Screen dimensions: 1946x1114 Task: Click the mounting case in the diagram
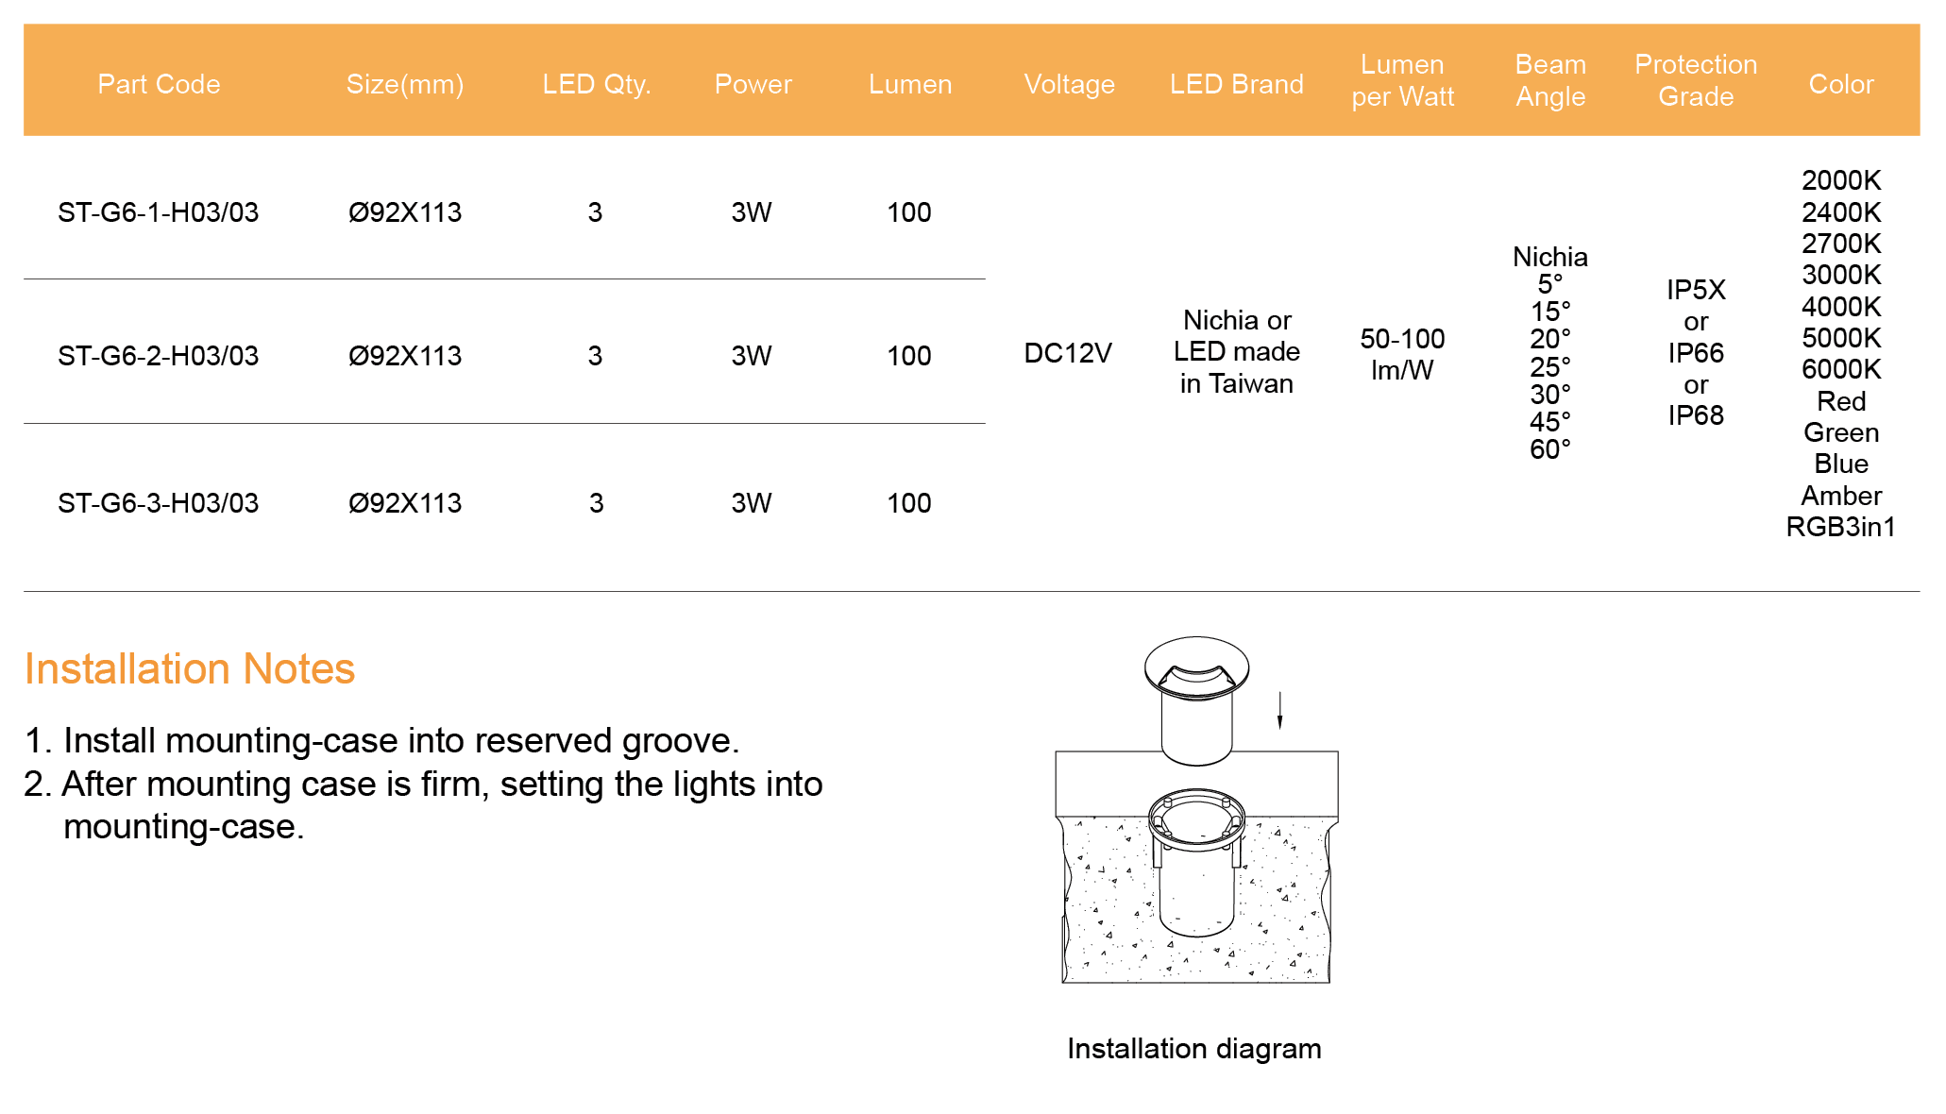1196,859
